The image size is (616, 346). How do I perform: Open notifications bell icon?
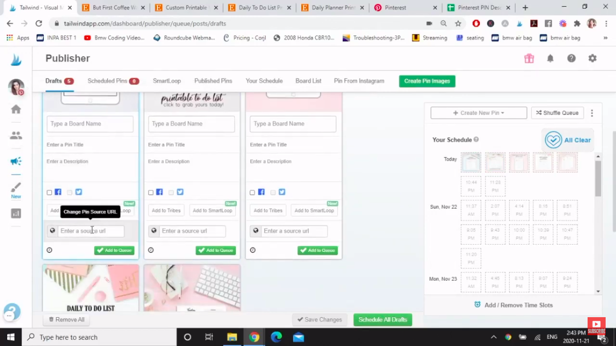click(x=550, y=58)
